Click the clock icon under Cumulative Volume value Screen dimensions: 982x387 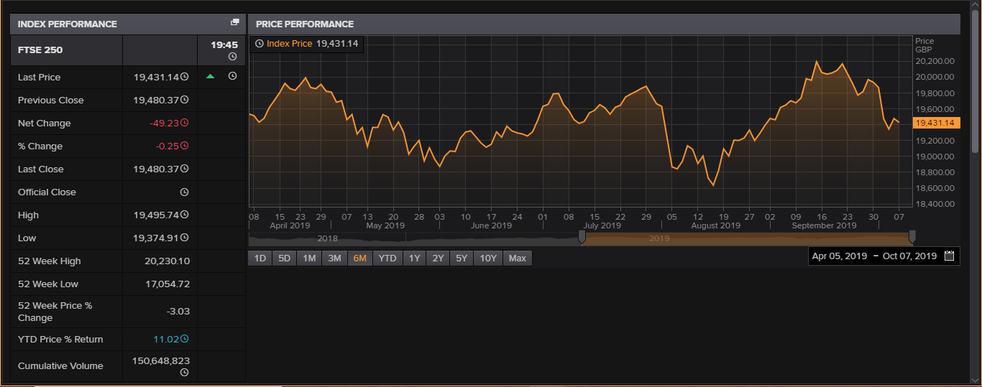[184, 373]
